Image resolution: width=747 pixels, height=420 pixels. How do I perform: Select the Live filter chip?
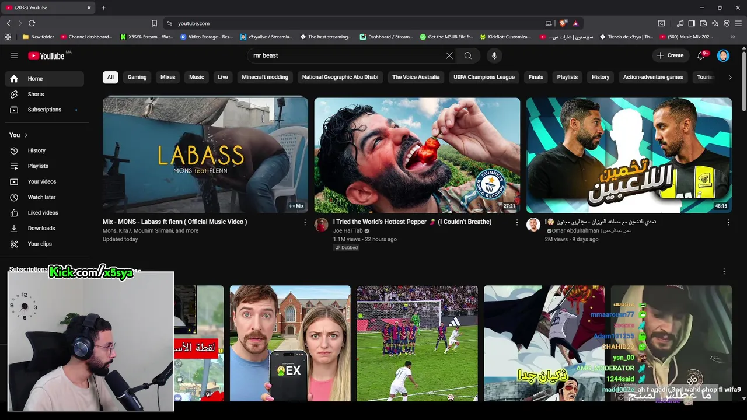coord(223,77)
